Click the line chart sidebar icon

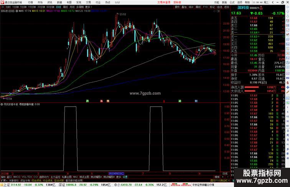click(288, 30)
